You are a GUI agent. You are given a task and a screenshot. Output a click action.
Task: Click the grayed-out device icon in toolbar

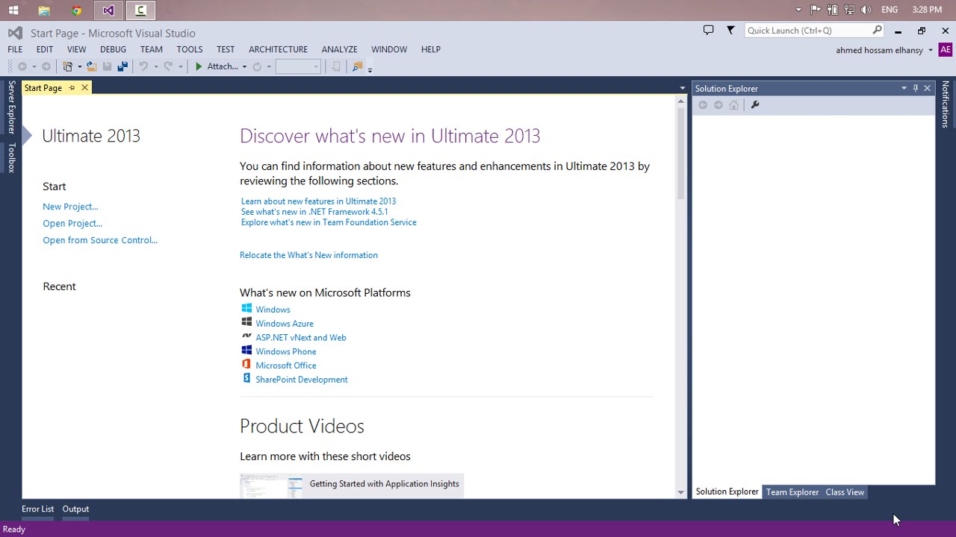coord(336,66)
